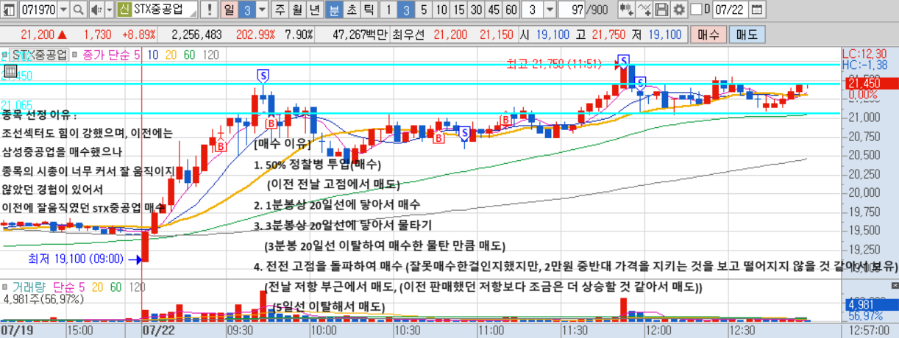Toggle the D checkbox beside the date
Image resolution: width=899 pixels, height=338 pixels.
695,10
